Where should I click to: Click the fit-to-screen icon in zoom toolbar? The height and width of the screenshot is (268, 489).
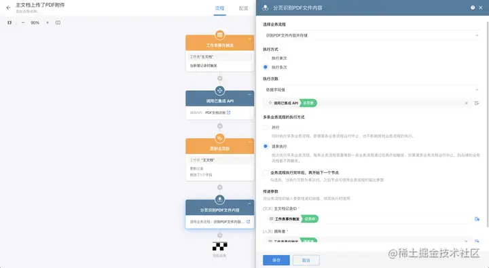[x=10, y=22]
